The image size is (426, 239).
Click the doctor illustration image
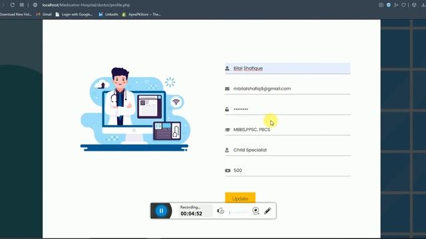pos(135,109)
